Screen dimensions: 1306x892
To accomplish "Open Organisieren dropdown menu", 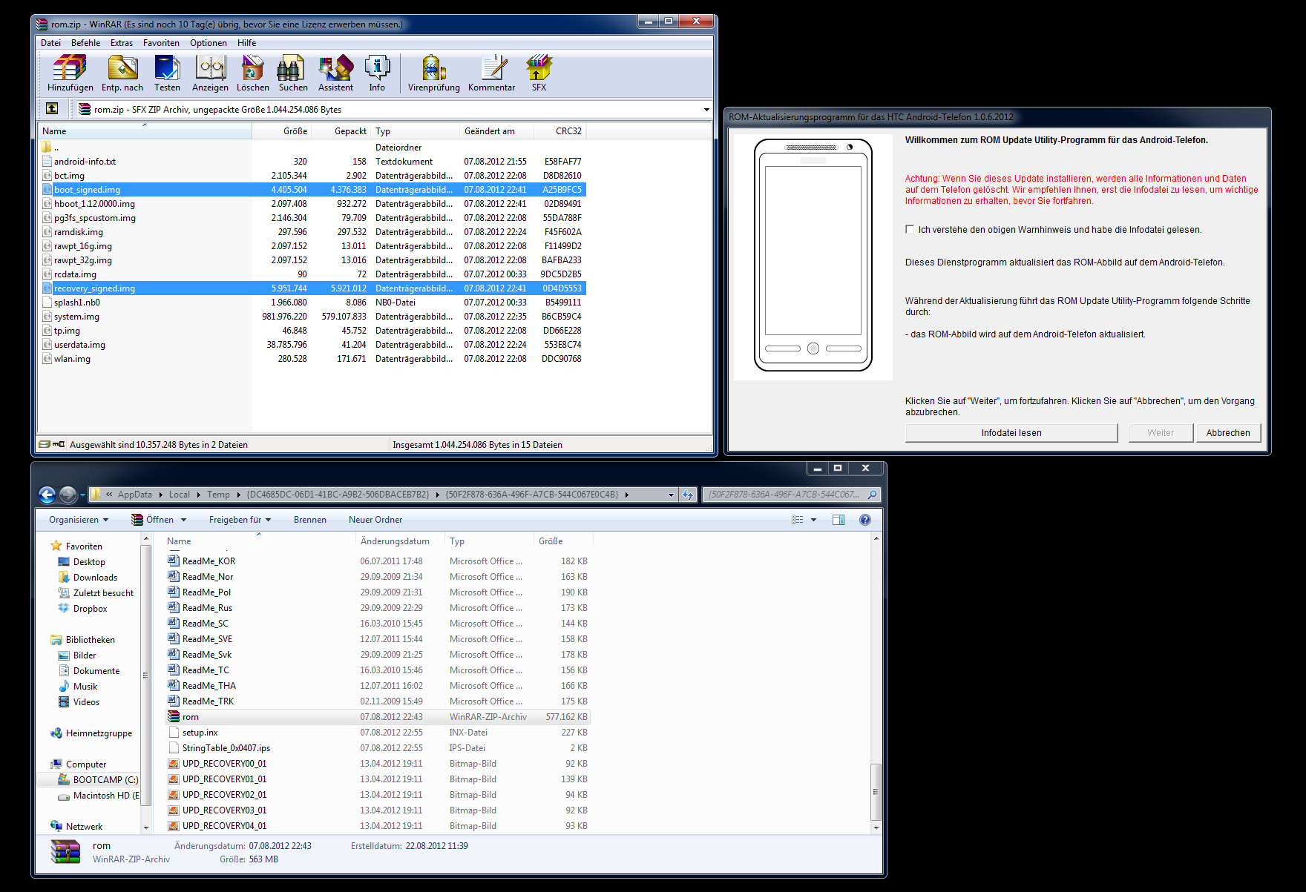I will click(x=79, y=520).
